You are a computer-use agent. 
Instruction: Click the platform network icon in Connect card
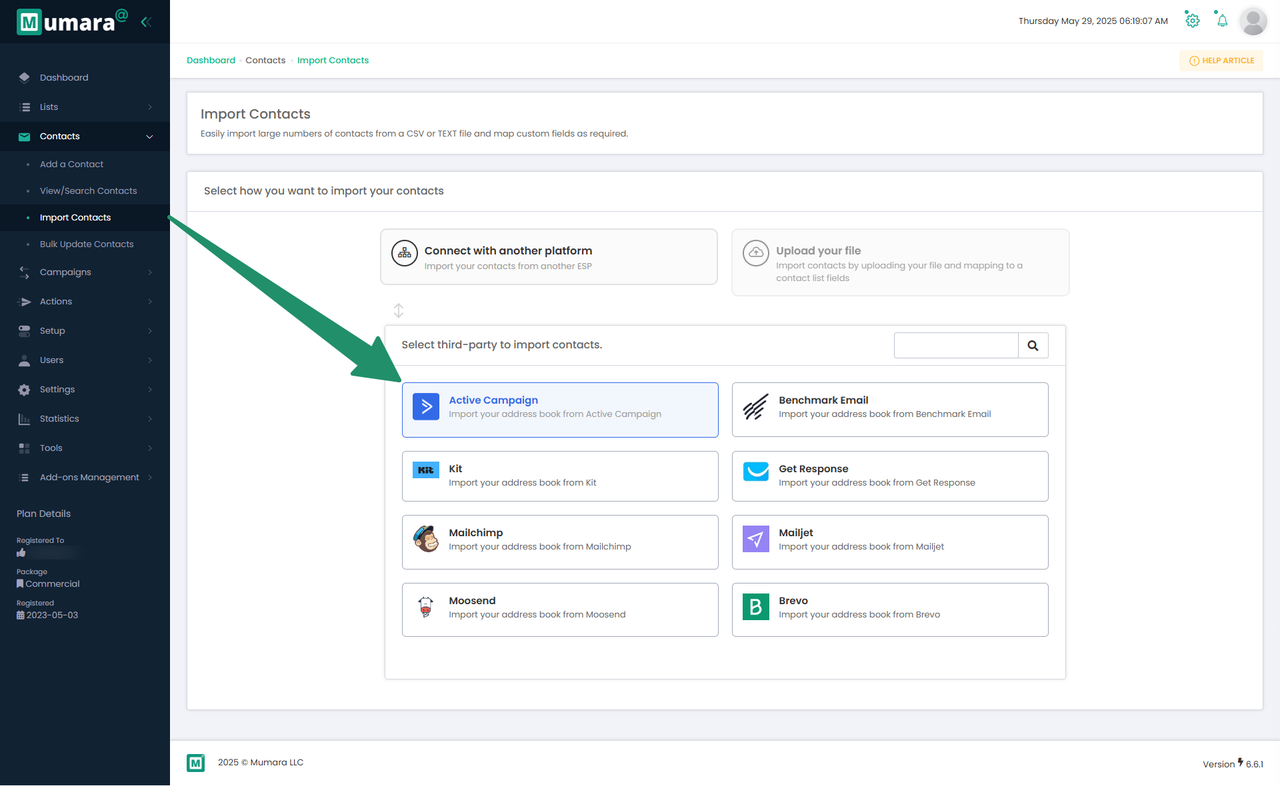coord(405,254)
